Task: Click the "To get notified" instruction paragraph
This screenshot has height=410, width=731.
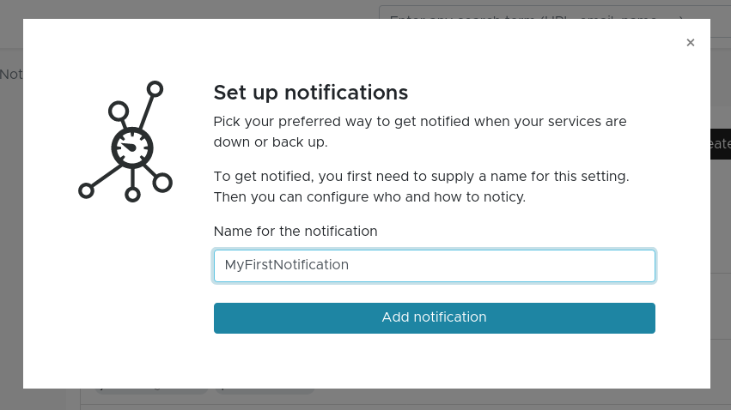Action: [421, 187]
